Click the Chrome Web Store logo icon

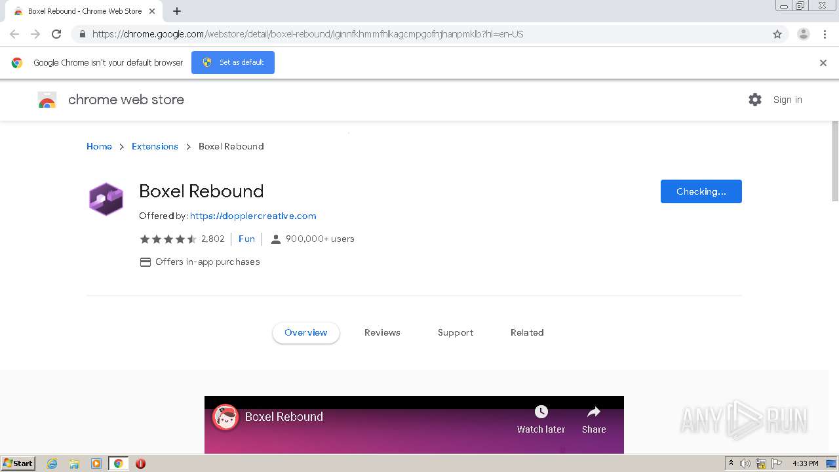click(47, 100)
